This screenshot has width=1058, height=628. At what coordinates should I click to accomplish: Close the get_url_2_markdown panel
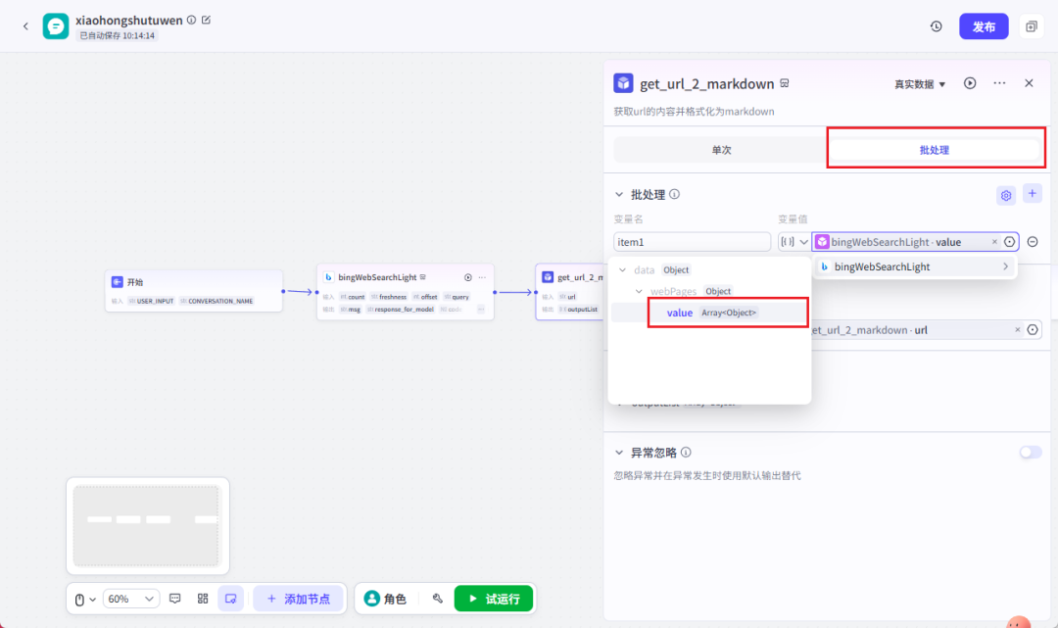1029,83
